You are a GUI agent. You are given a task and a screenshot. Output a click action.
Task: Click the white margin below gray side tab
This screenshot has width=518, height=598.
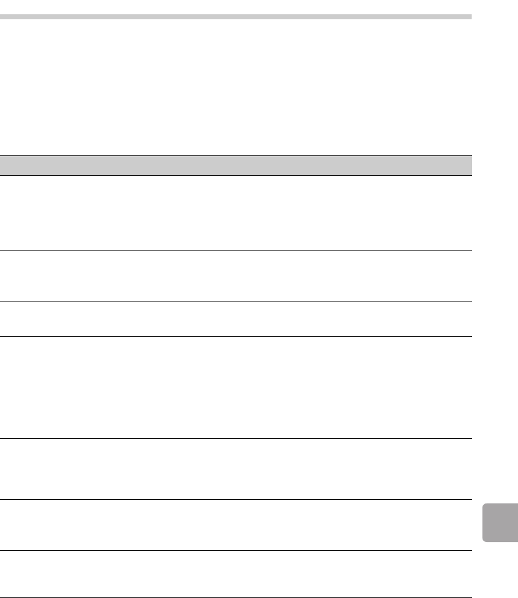click(x=500, y=570)
